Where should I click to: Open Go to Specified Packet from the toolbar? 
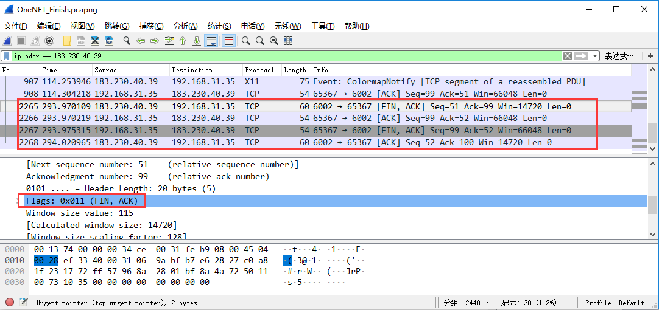click(x=169, y=41)
